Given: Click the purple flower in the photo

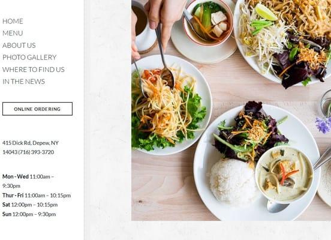Looking at the screenshot, I should (323, 125).
